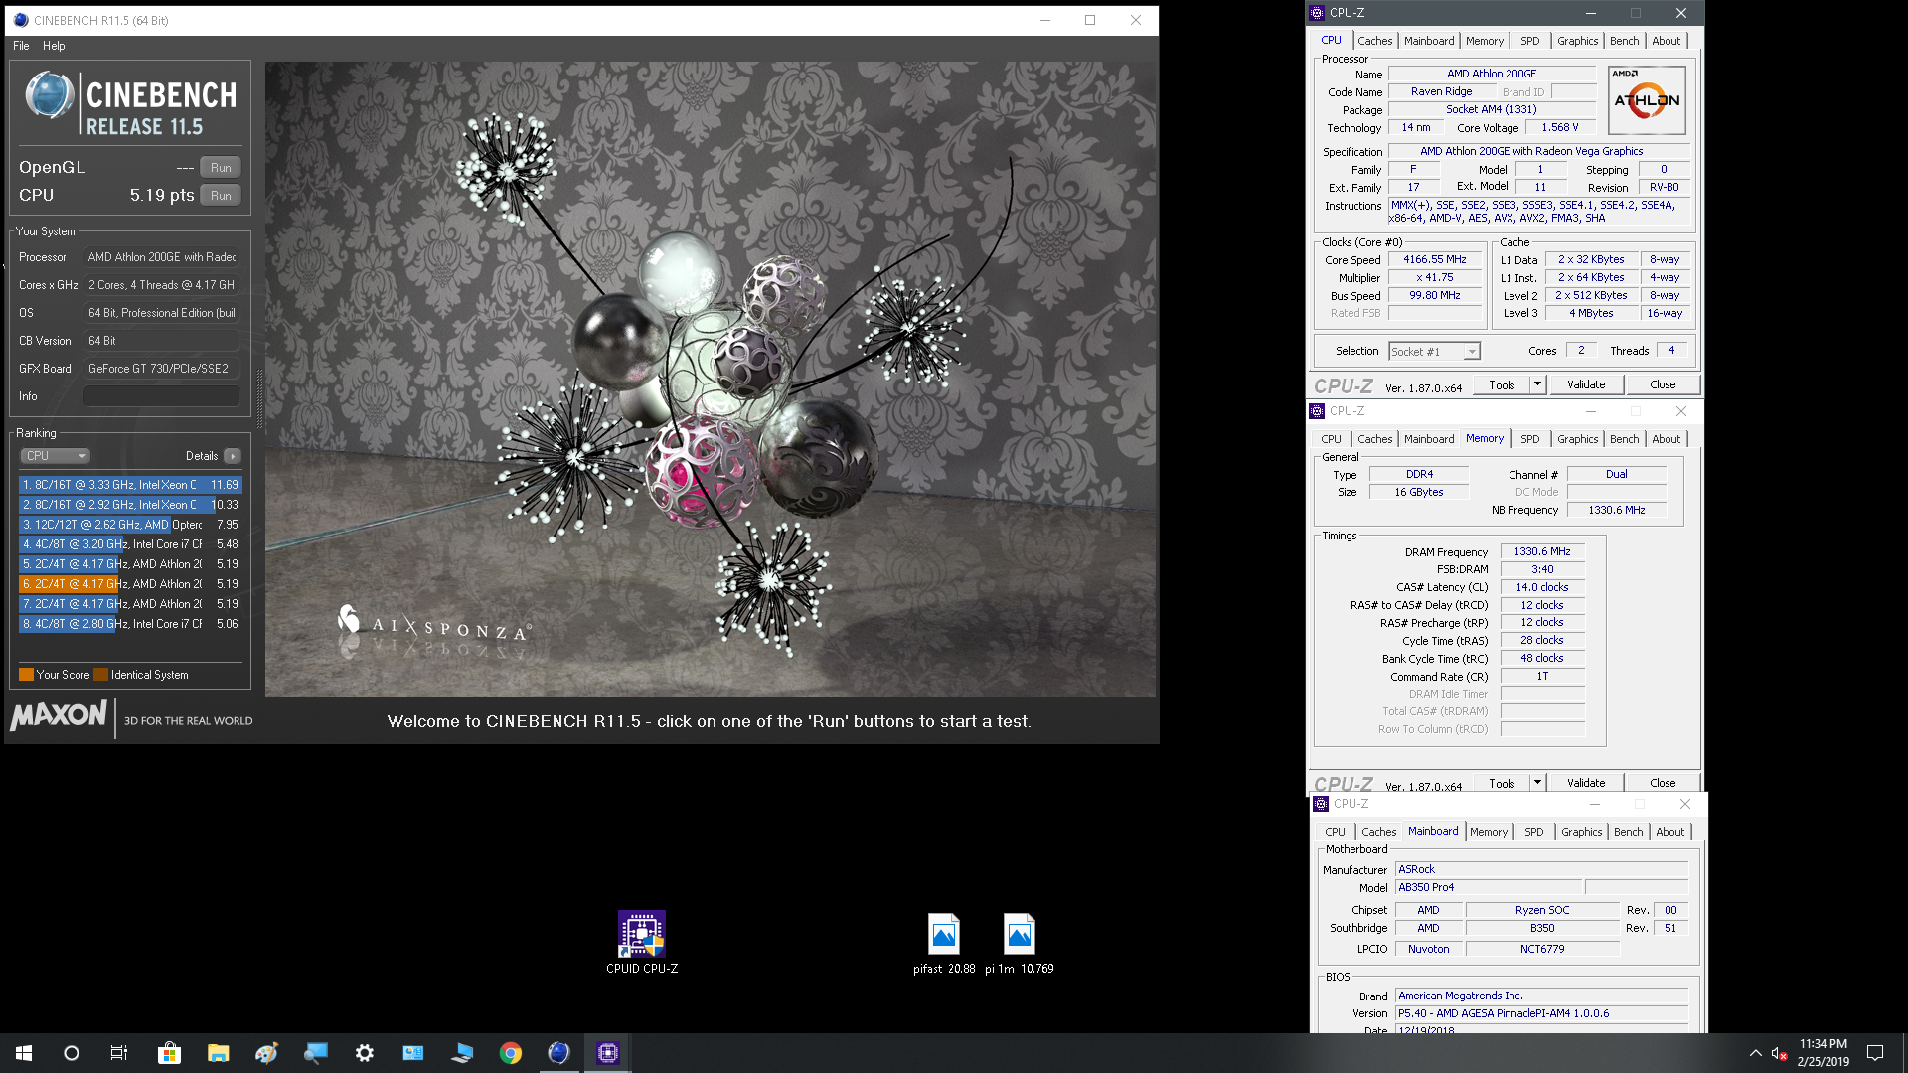Switch to CPU-Z taskbar icon
The image size is (1908, 1073).
pos(608,1053)
